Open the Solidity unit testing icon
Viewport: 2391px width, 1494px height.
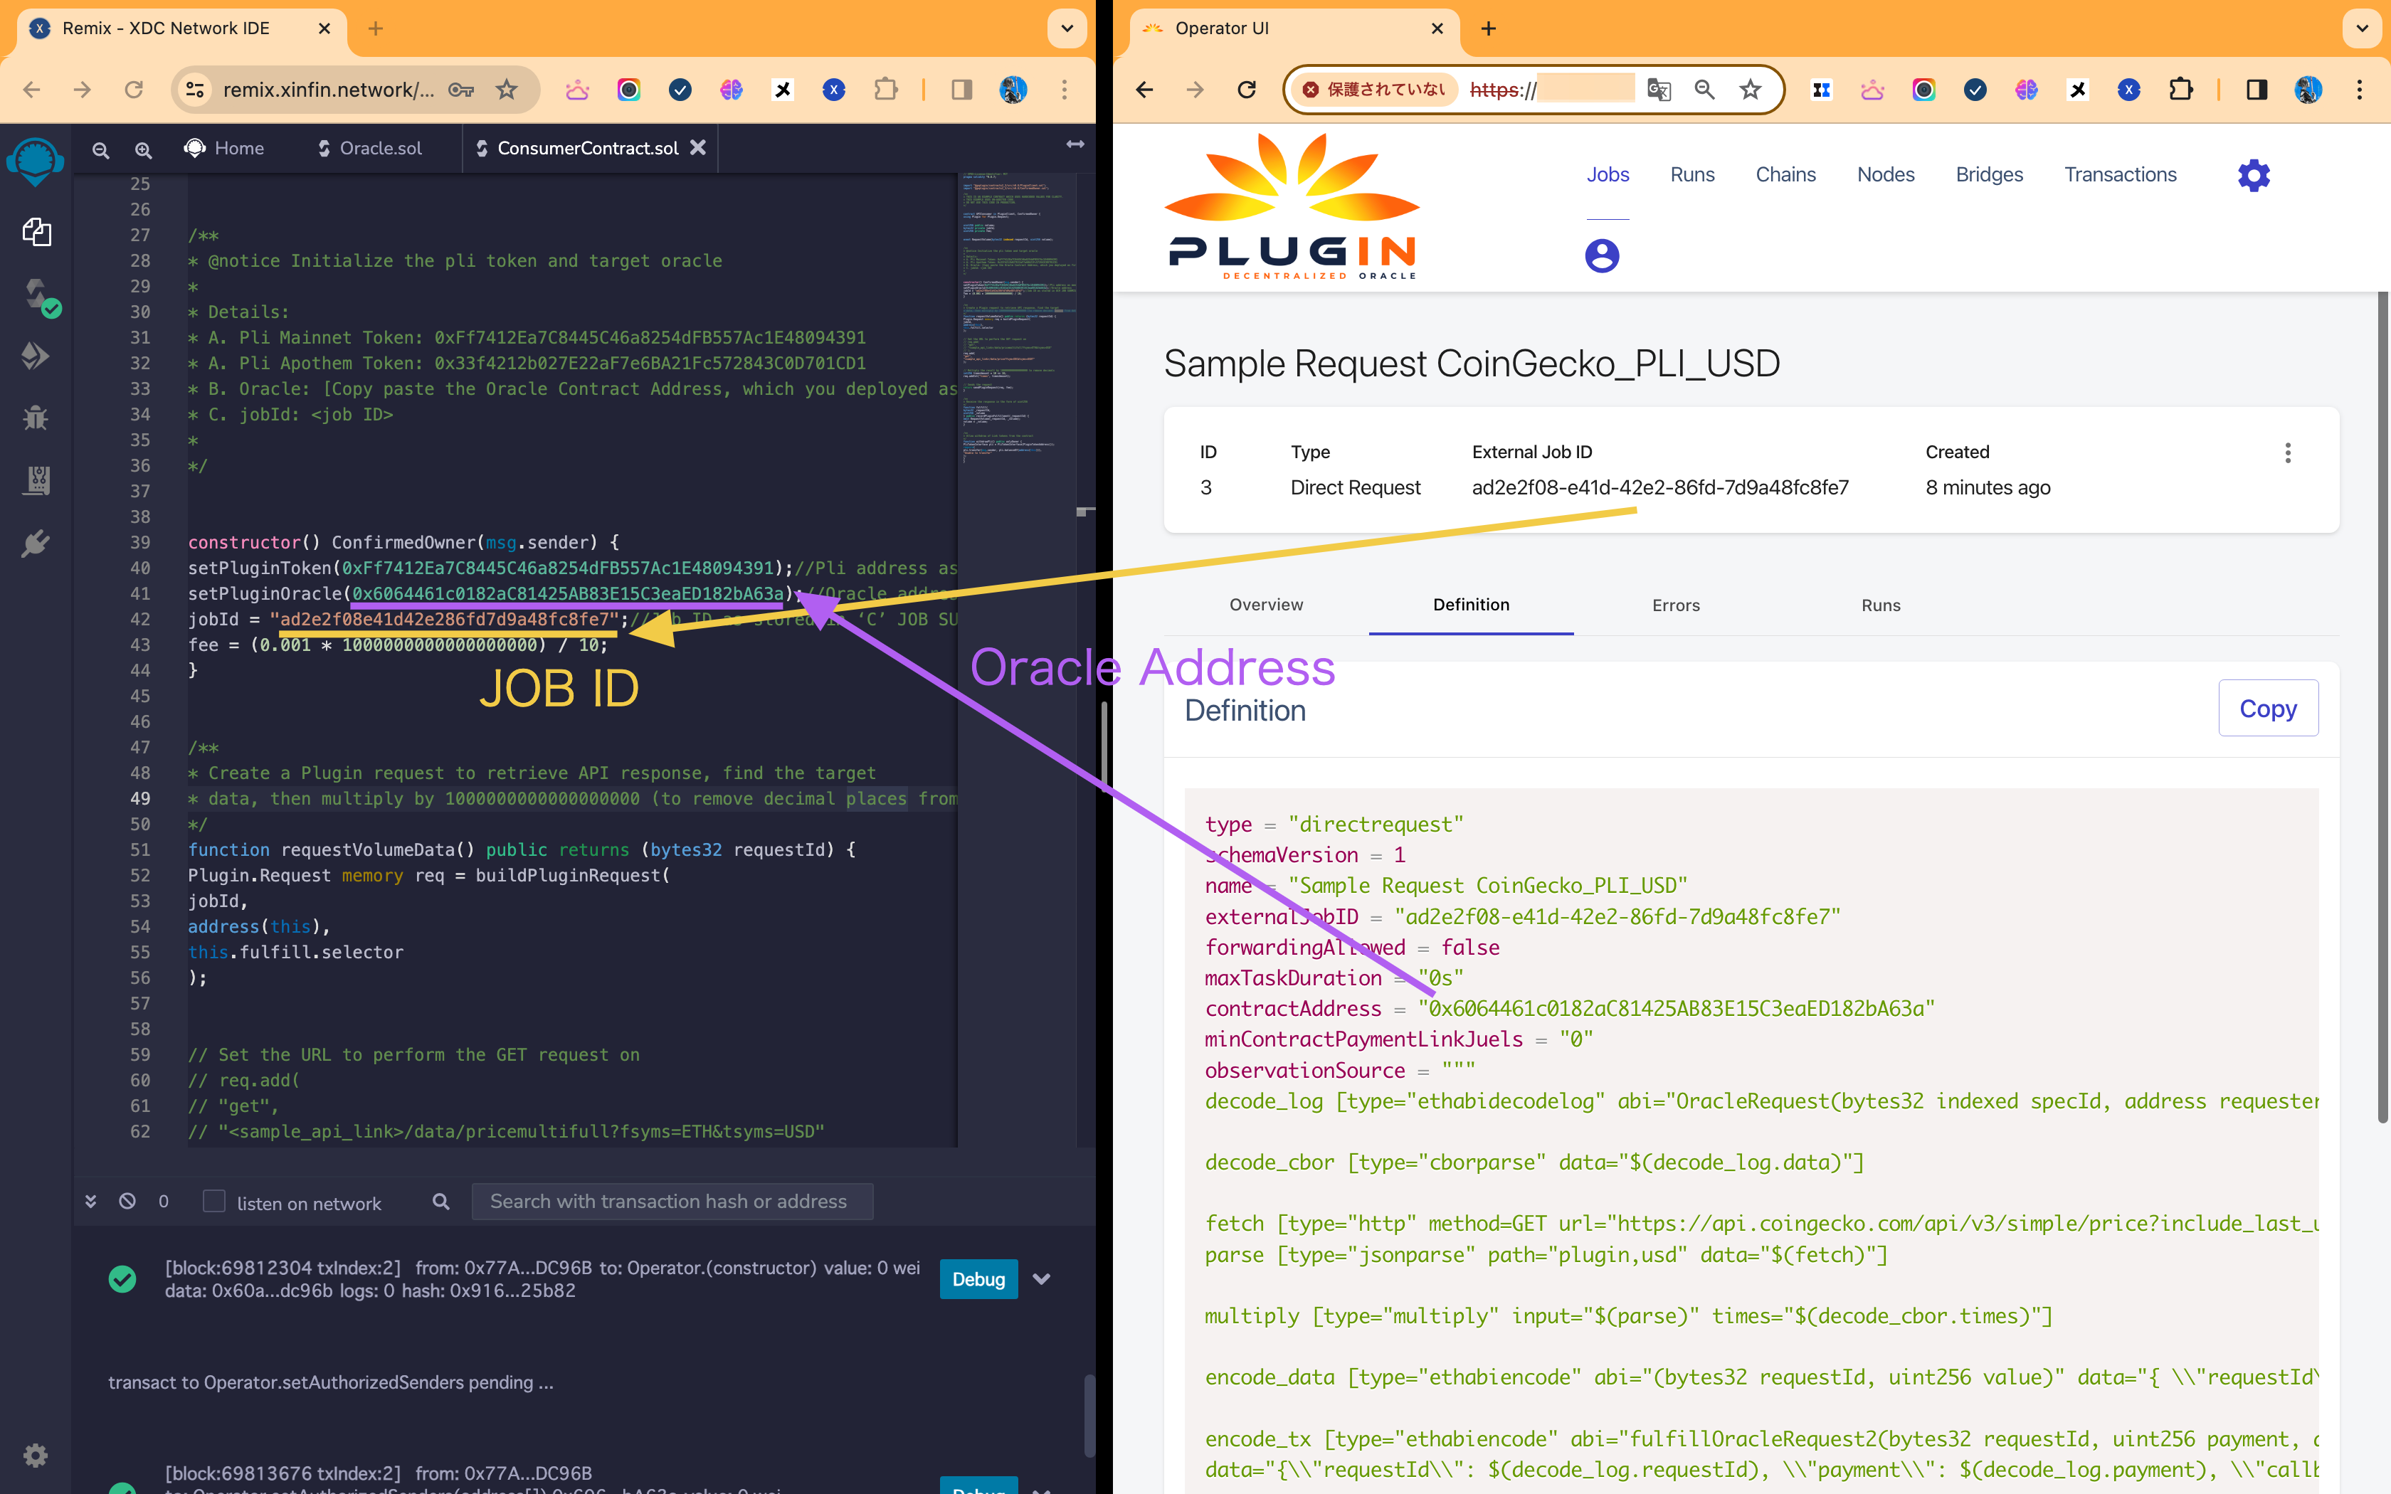point(36,481)
